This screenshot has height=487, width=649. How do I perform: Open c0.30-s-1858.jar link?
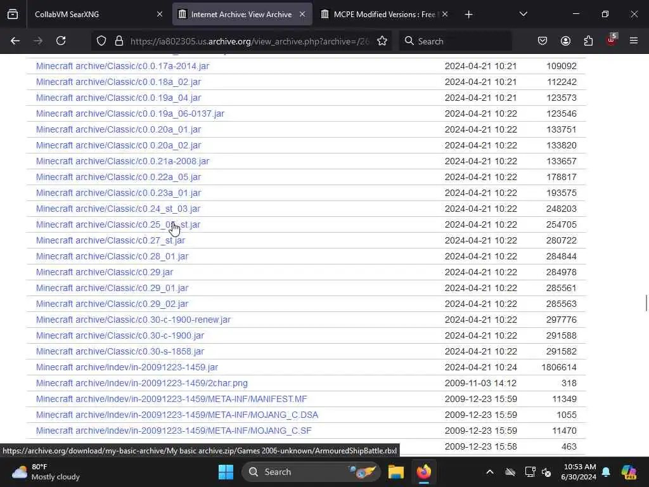(x=120, y=351)
